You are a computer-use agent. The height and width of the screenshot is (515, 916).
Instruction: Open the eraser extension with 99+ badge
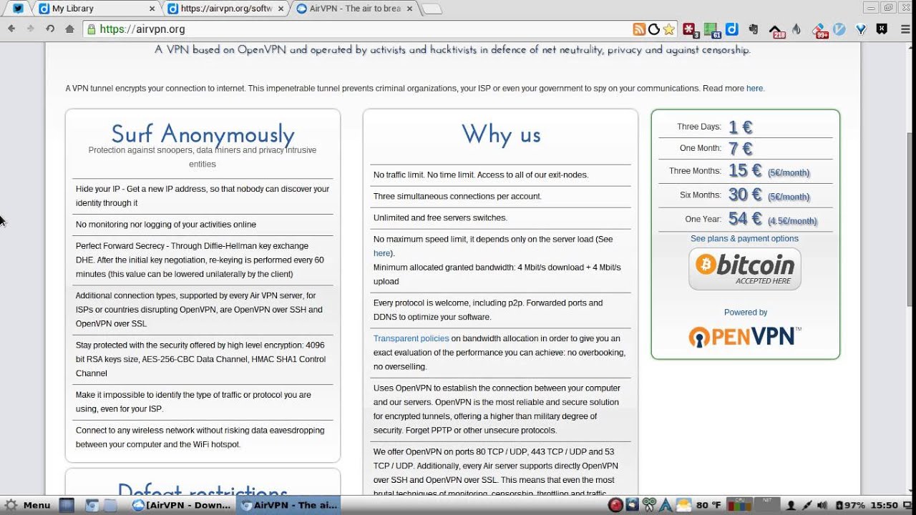pyautogui.click(x=819, y=30)
